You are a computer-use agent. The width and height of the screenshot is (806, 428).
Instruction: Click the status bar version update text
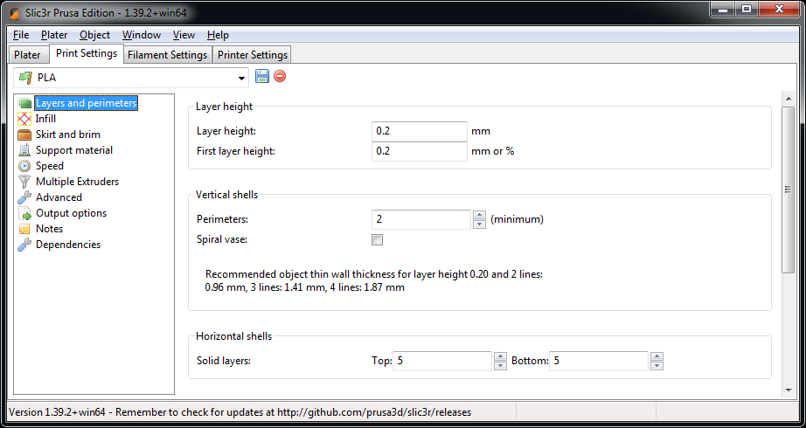[240, 412]
